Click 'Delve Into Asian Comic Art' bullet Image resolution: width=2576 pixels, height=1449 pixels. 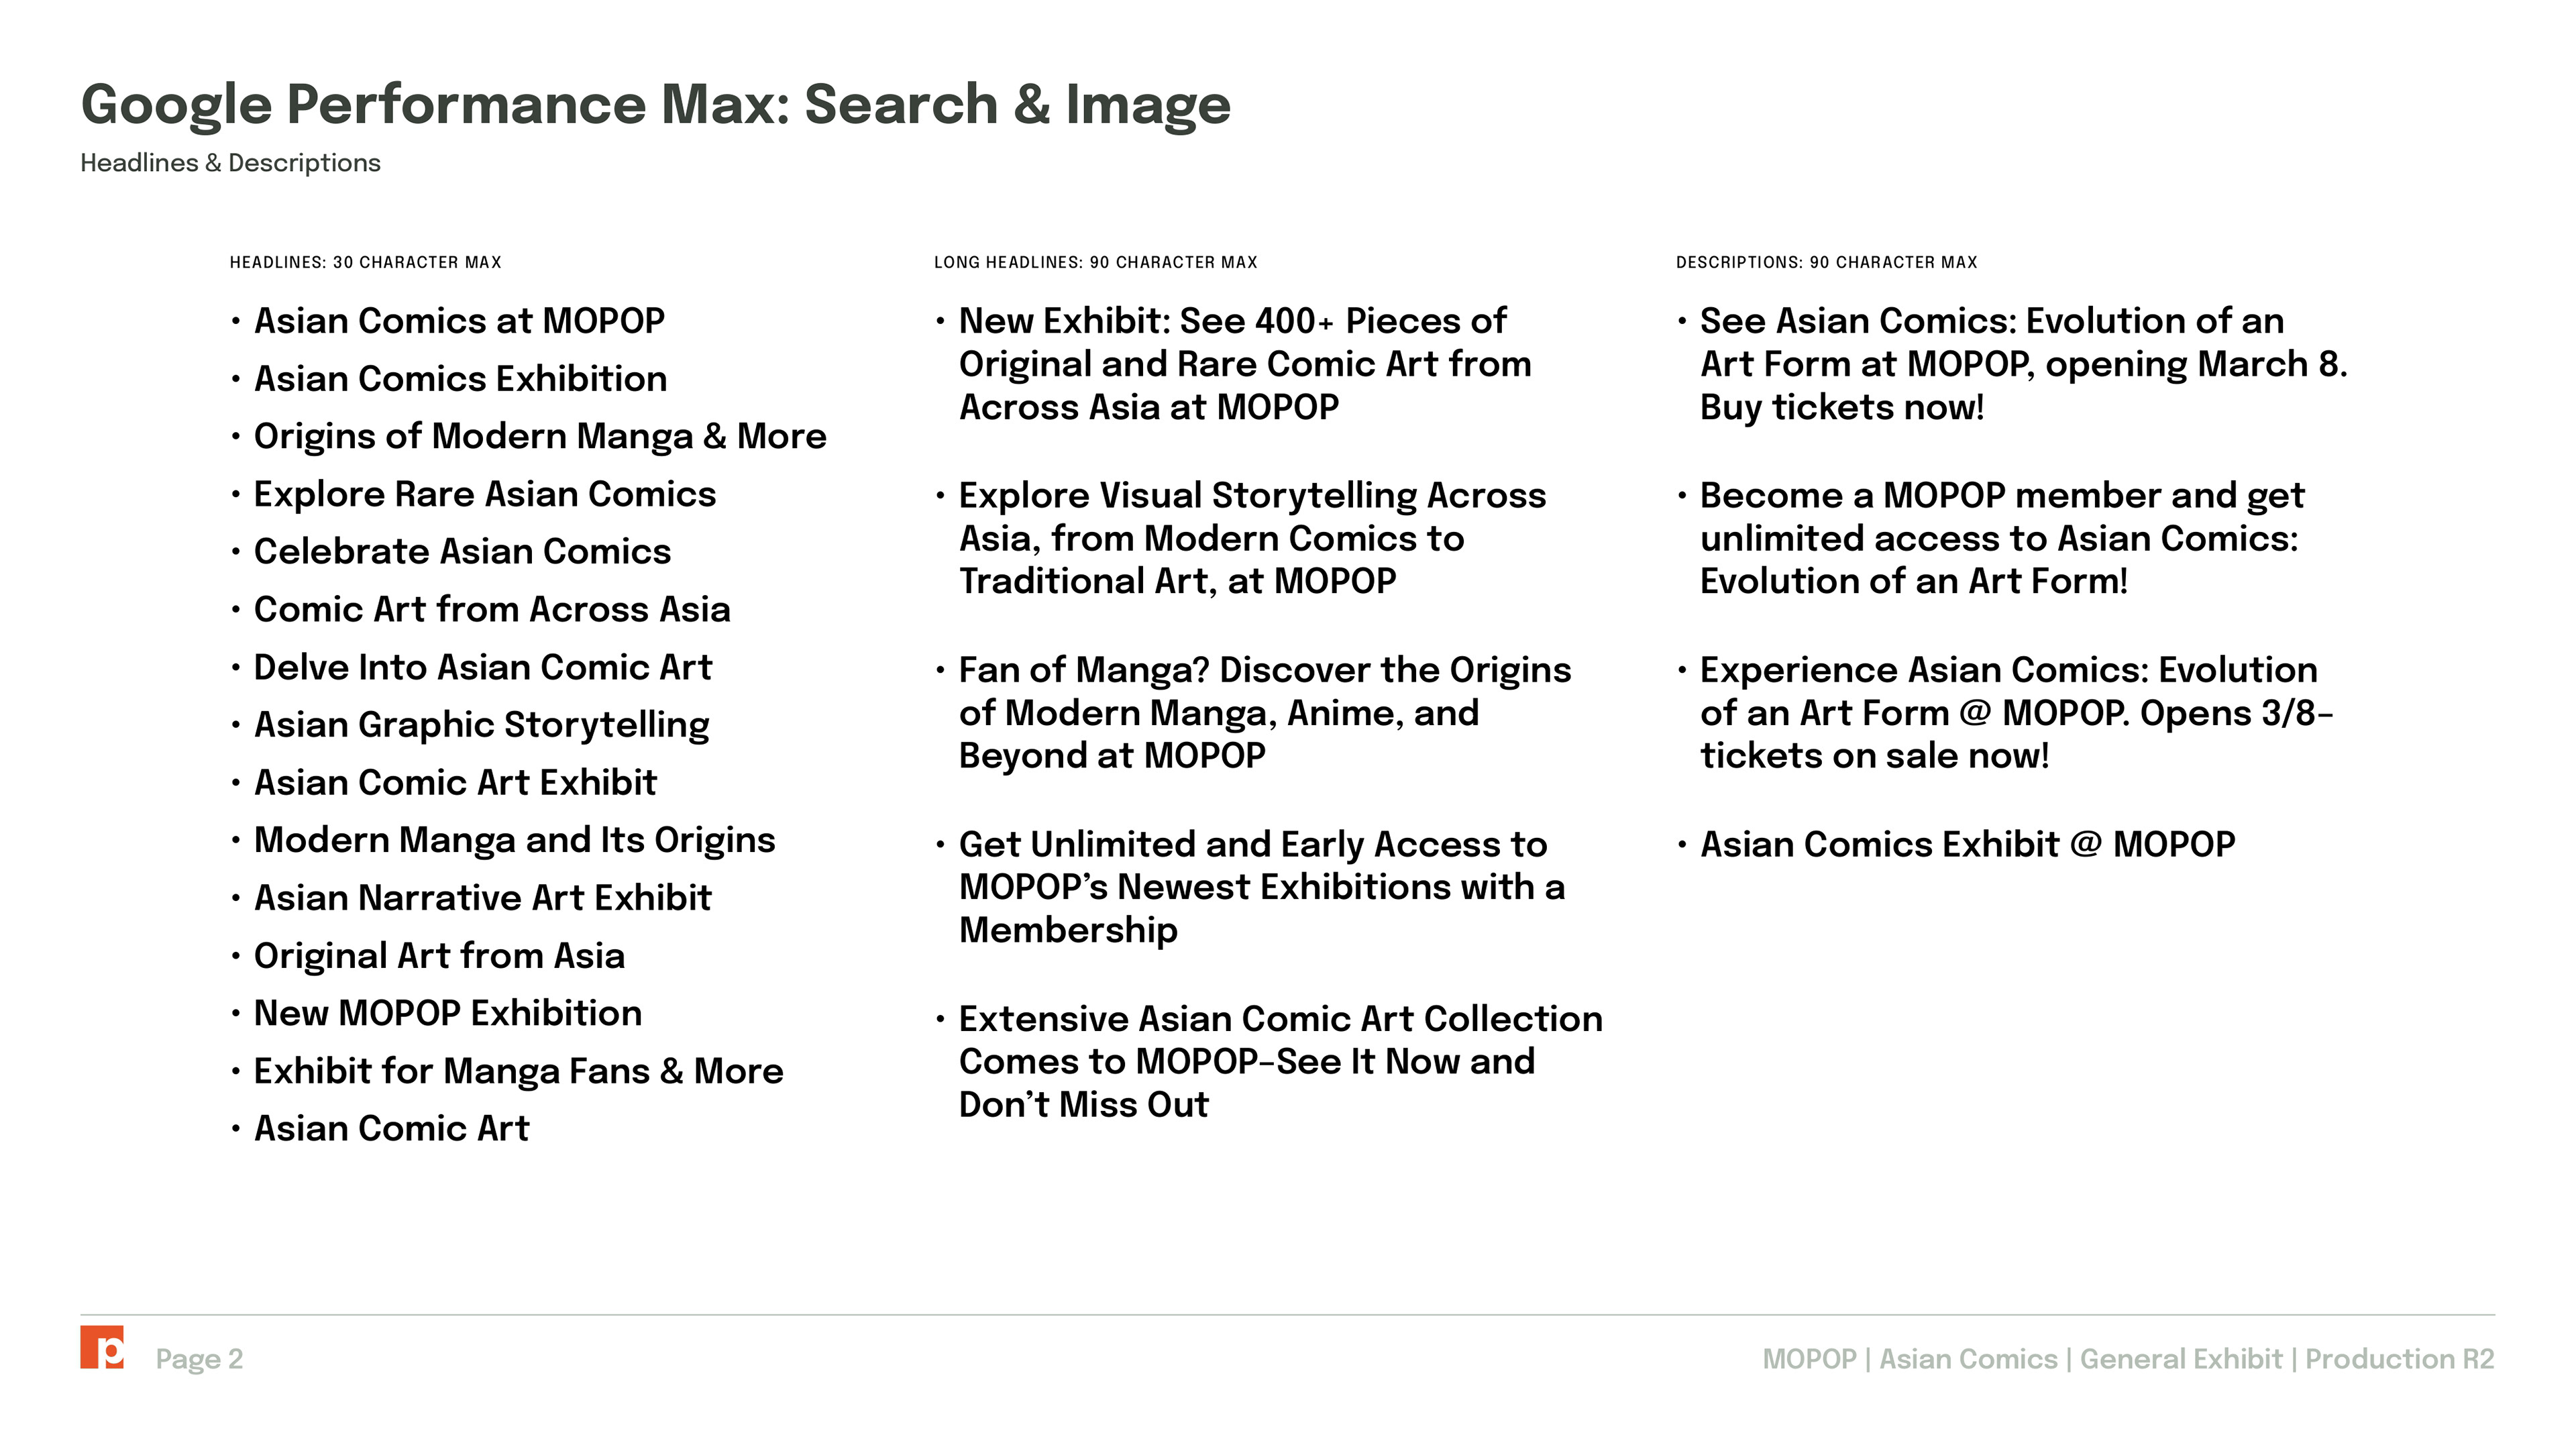point(483,667)
